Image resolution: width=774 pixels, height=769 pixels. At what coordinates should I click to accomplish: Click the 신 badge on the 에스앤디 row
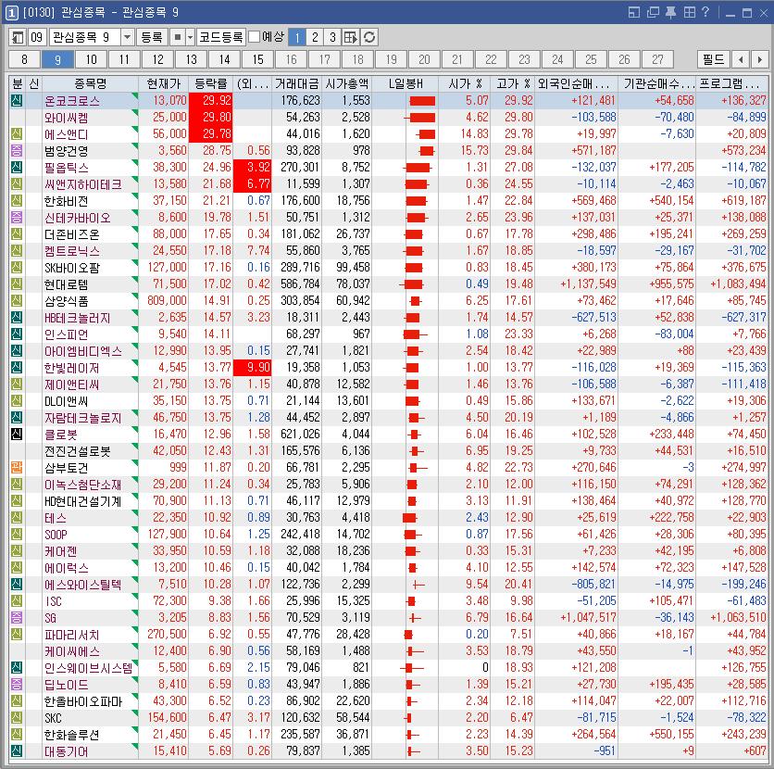pos(17,133)
